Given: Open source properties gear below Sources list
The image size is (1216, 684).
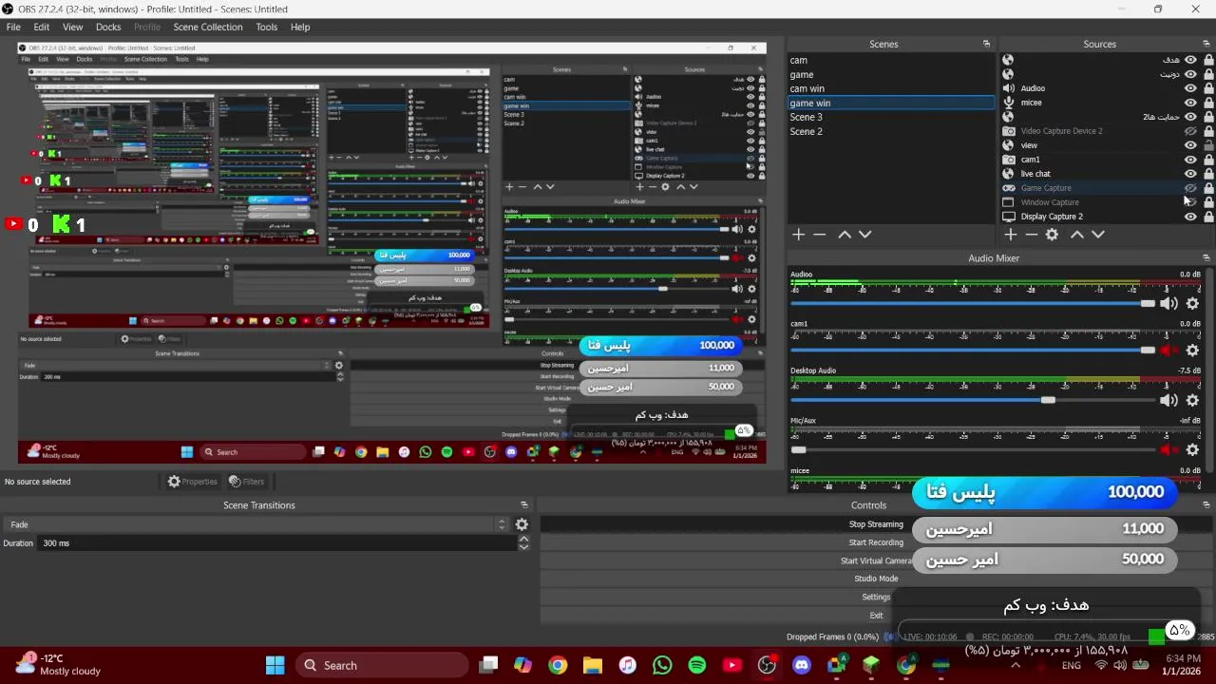Looking at the screenshot, I should pos(1053,235).
